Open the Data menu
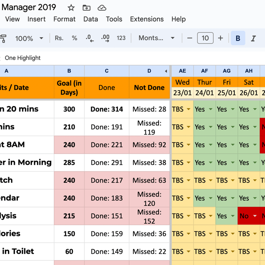Image resolution: width=265 pixels, height=265 pixels. click(91, 19)
